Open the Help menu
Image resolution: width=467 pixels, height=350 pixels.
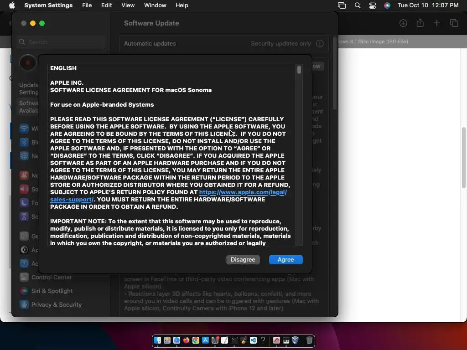point(182,5)
